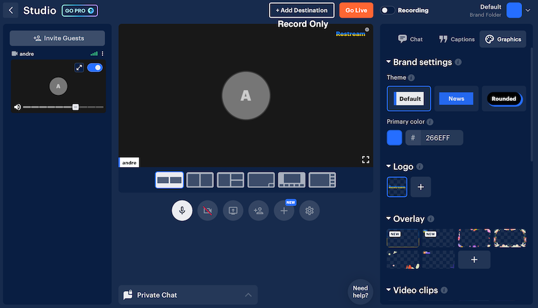Click the primary color hex input field
Viewport: 538px width, 308px height.
441,138
